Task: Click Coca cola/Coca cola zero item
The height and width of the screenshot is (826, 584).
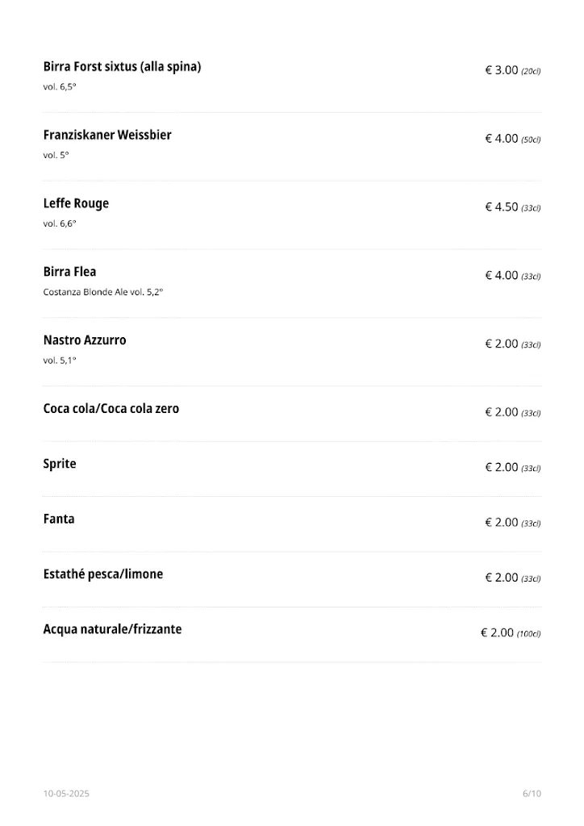Action: tap(111, 409)
